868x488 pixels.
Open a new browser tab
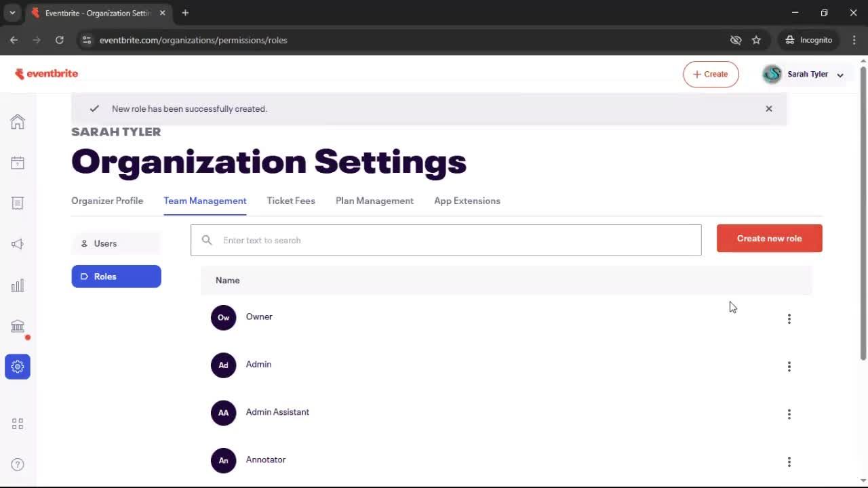click(x=185, y=13)
